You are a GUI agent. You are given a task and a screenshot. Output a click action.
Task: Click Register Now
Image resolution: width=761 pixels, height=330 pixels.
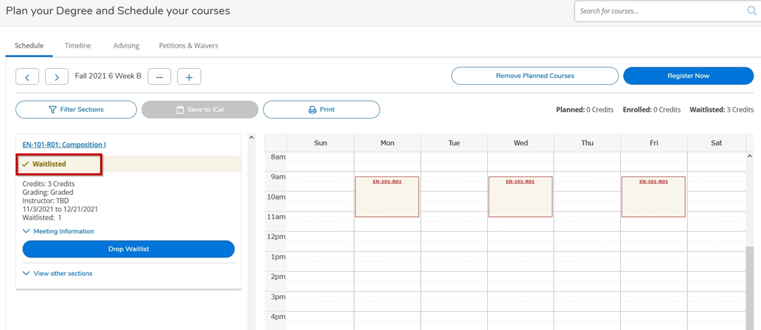688,76
